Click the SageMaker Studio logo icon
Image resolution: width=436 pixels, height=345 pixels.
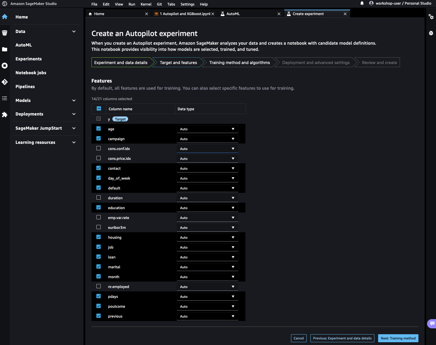pyautogui.click(x=5, y=4)
